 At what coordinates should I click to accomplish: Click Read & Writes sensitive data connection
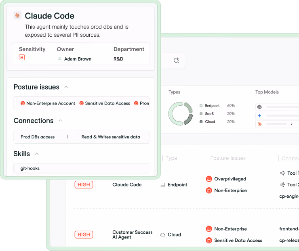tap(111, 137)
